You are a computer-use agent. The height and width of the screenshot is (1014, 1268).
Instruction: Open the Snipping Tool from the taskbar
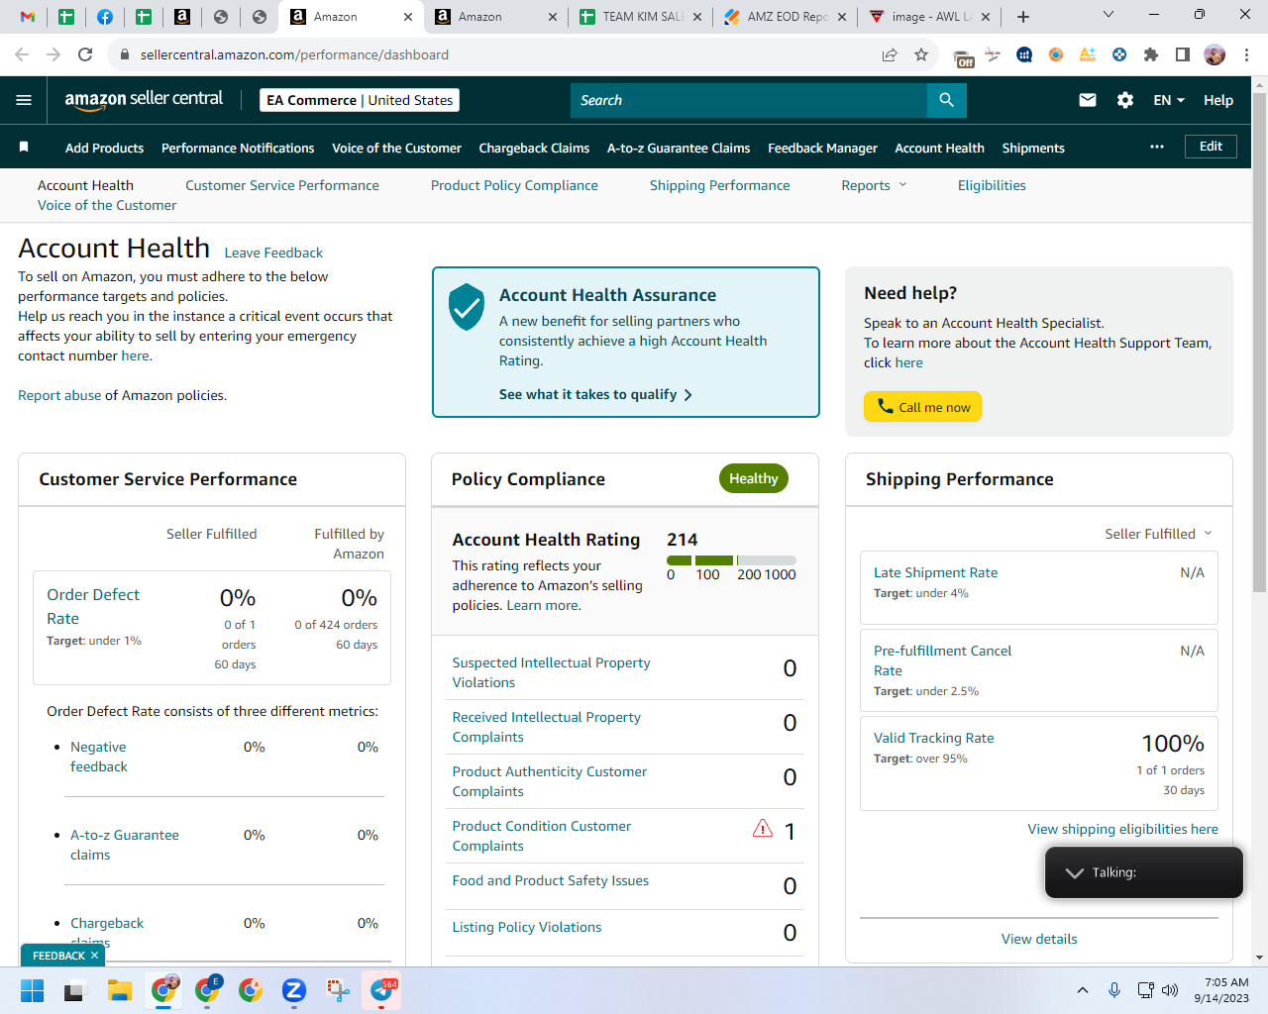coord(338,990)
